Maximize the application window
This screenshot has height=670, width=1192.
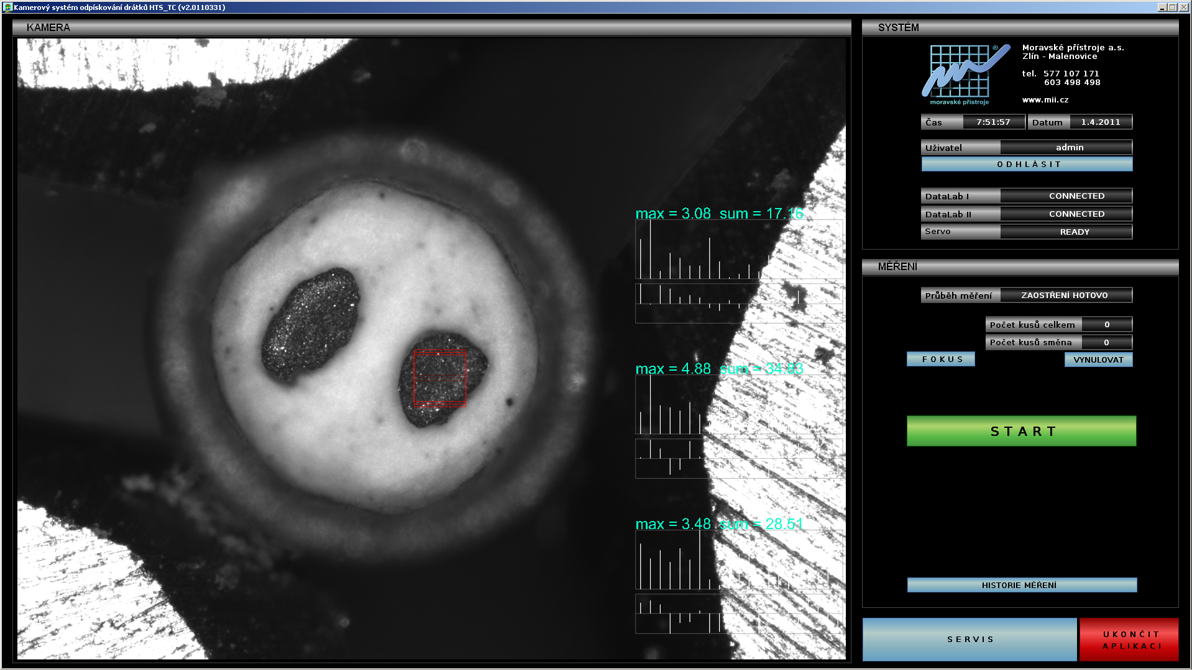pyautogui.click(x=1172, y=7)
